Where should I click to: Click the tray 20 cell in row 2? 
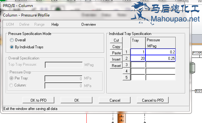pyautogui.click(x=138, y=58)
